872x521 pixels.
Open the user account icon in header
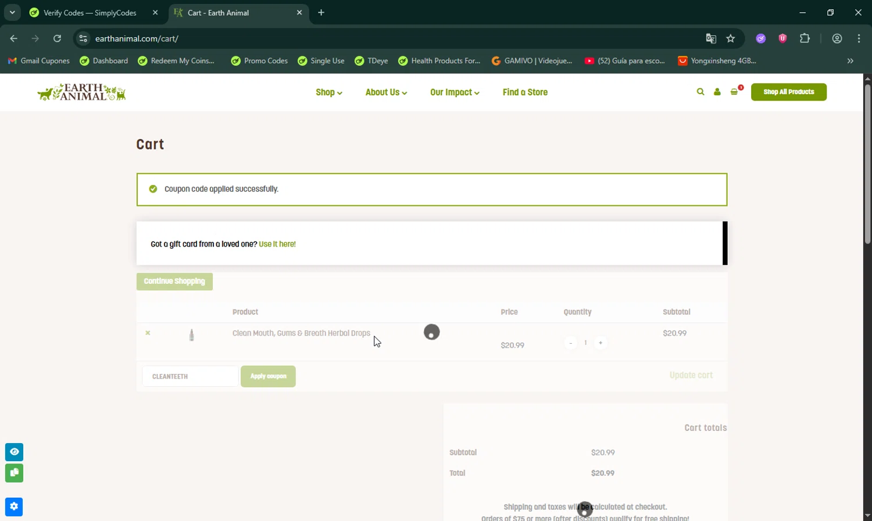coord(717,92)
